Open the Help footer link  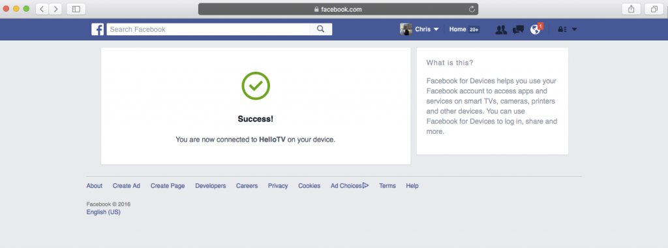[x=412, y=186]
